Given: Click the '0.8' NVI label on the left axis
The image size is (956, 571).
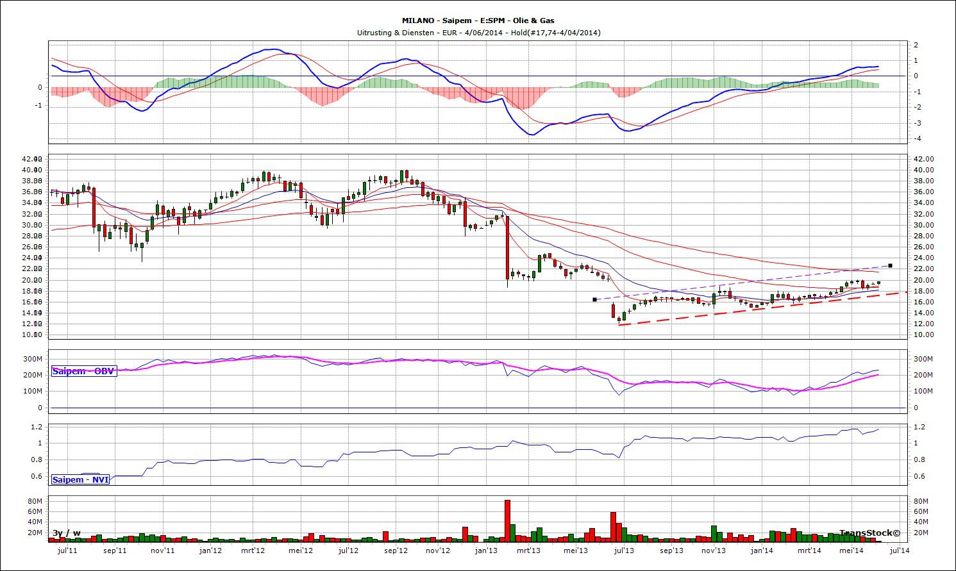Looking at the screenshot, I should click(x=37, y=459).
